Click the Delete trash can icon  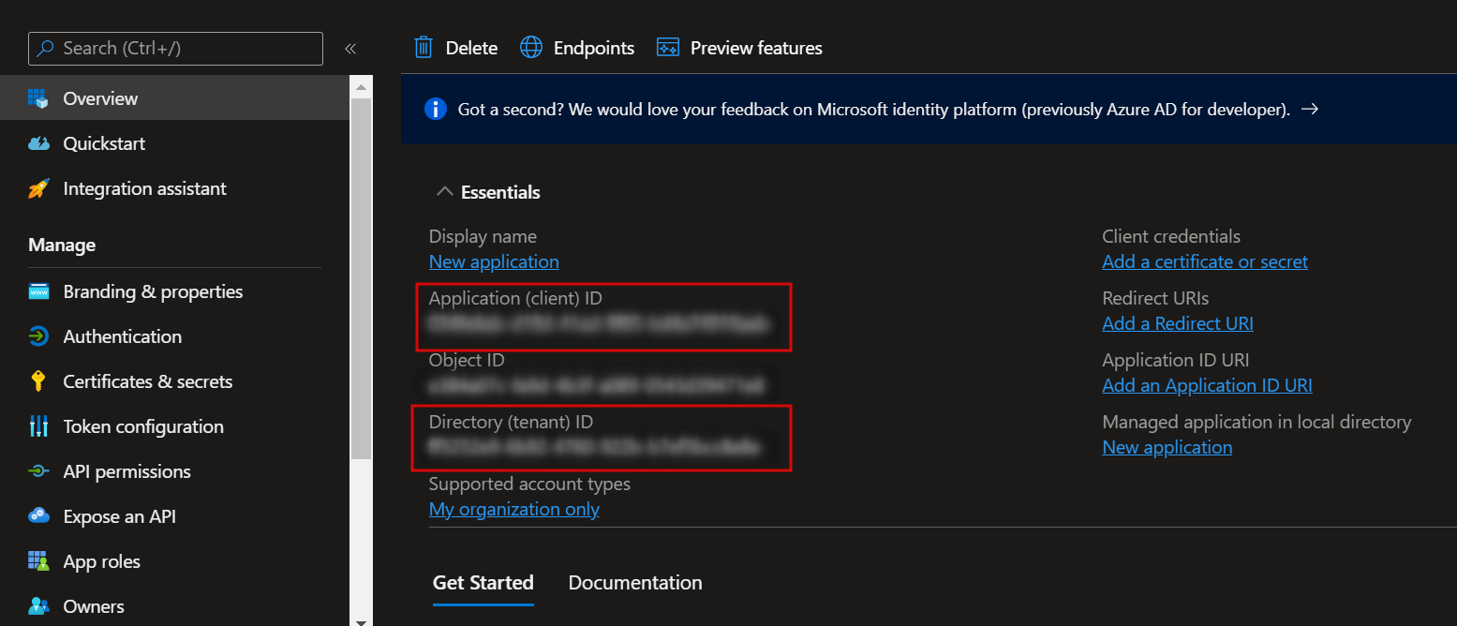[424, 48]
